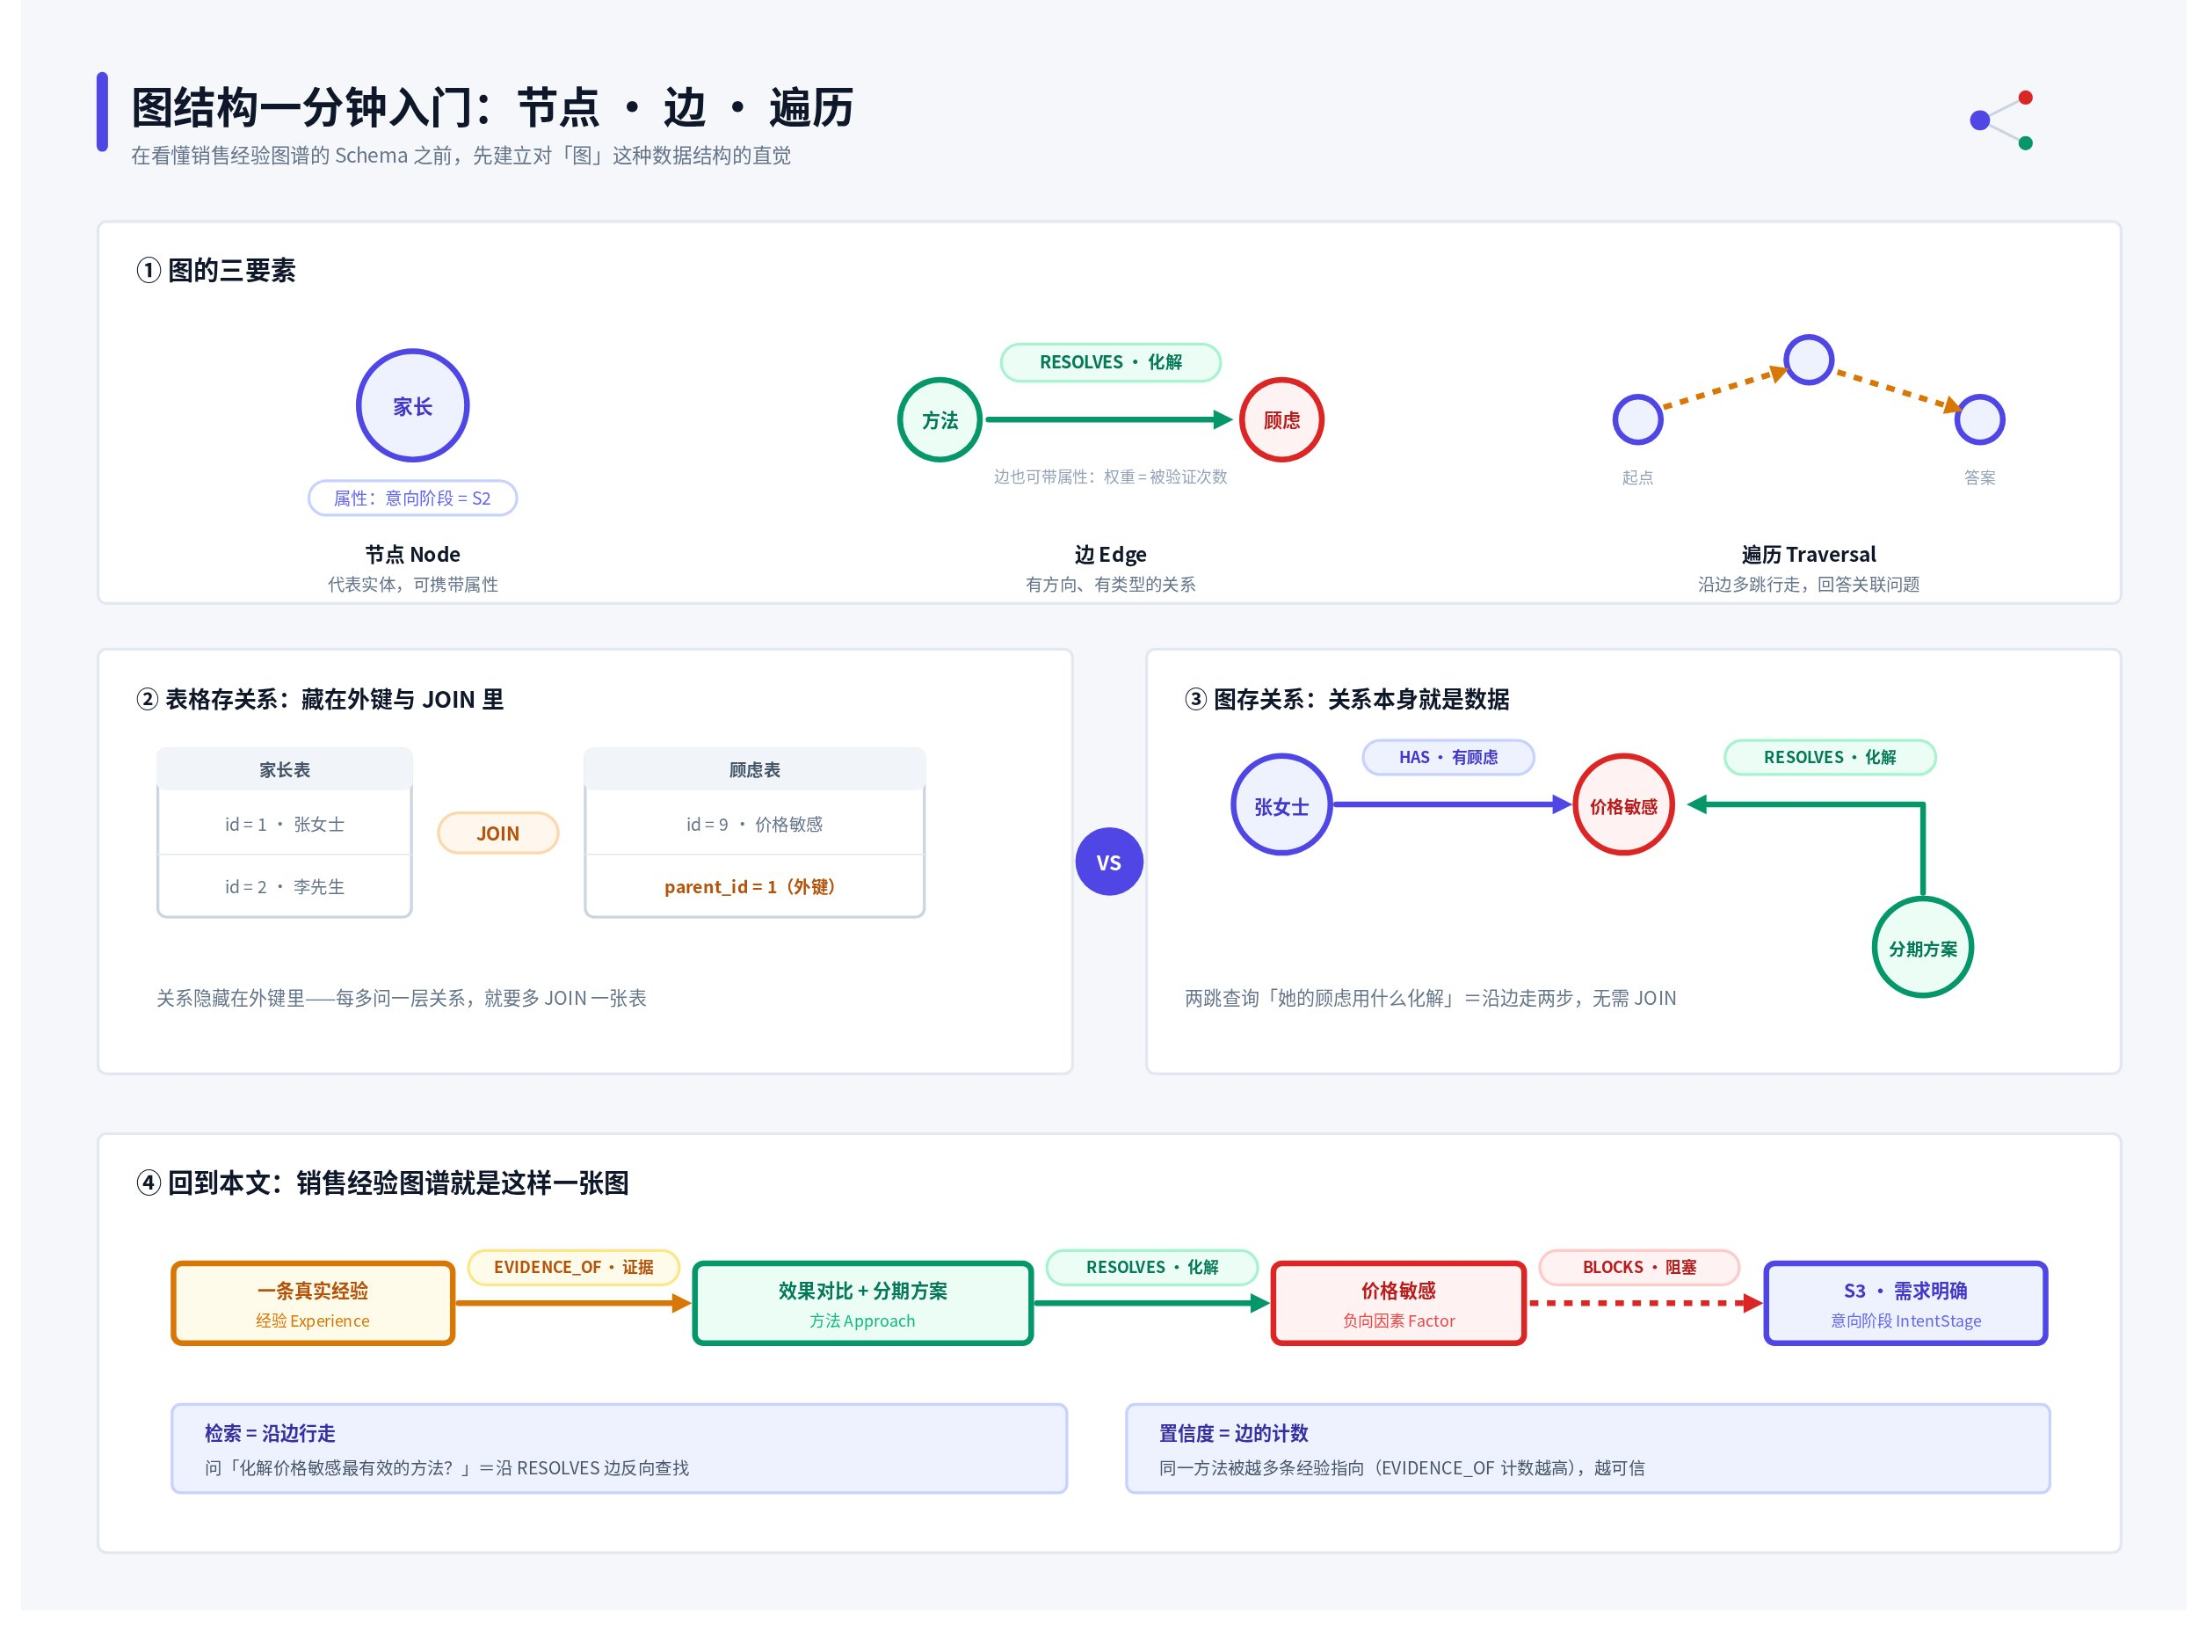The width and height of the screenshot is (2206, 1630).
Task: Click the 家长 node circle
Action: click(x=412, y=405)
